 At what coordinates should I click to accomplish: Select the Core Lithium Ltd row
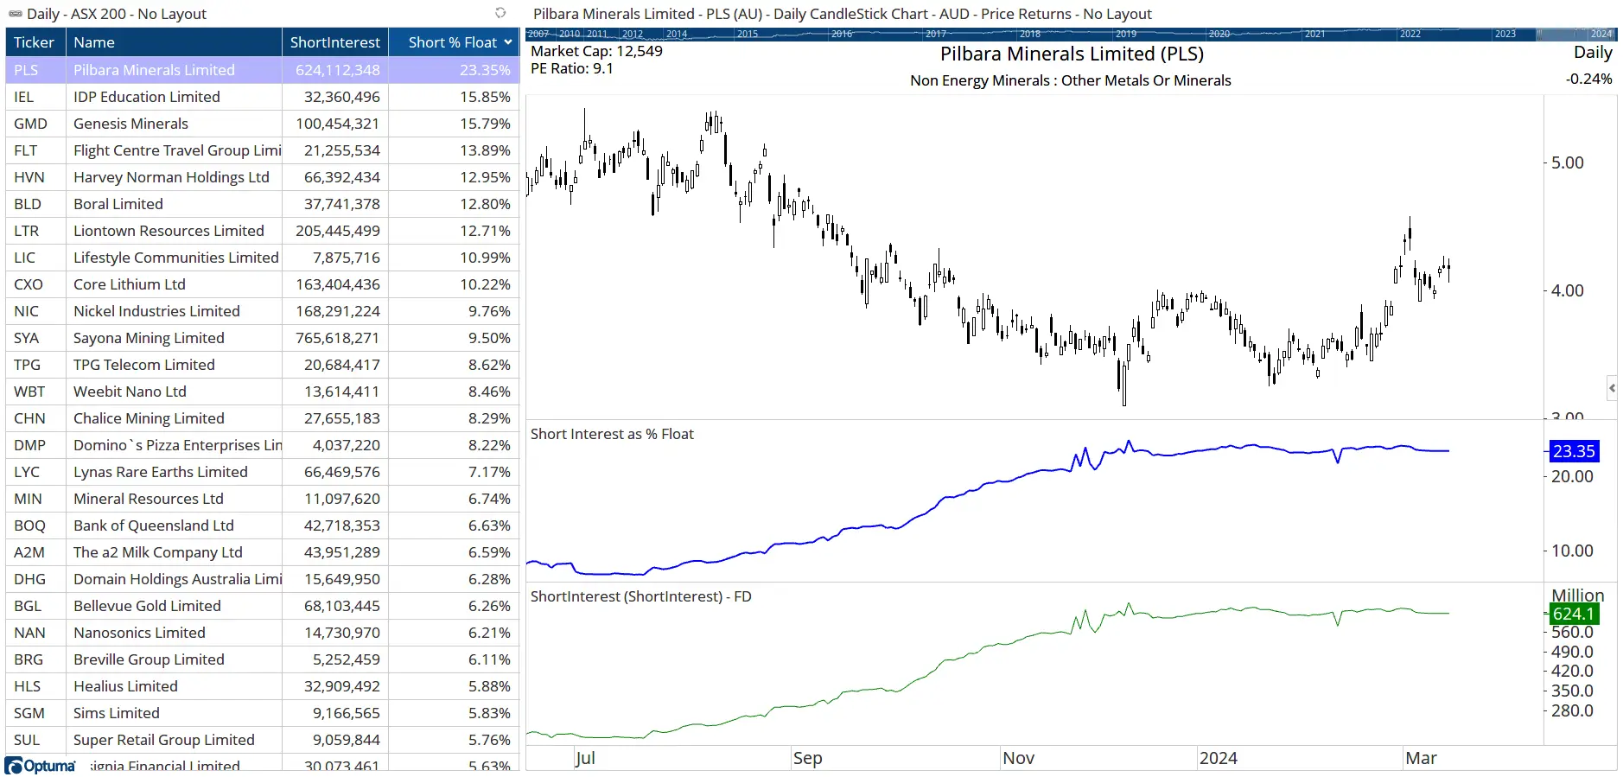[x=262, y=284]
